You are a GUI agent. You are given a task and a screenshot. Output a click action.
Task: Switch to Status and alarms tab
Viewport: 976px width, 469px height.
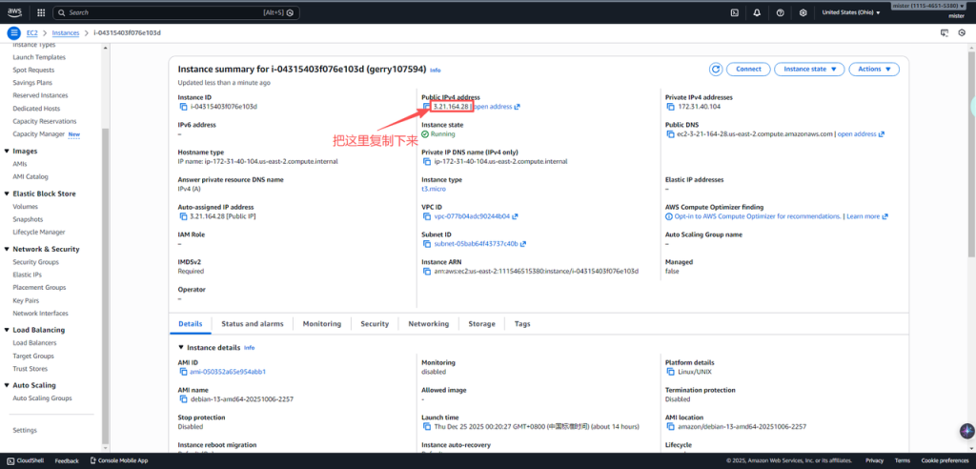click(252, 324)
